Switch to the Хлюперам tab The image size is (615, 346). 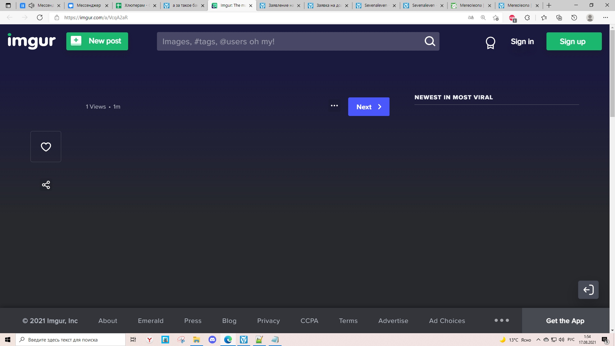tap(135, 5)
